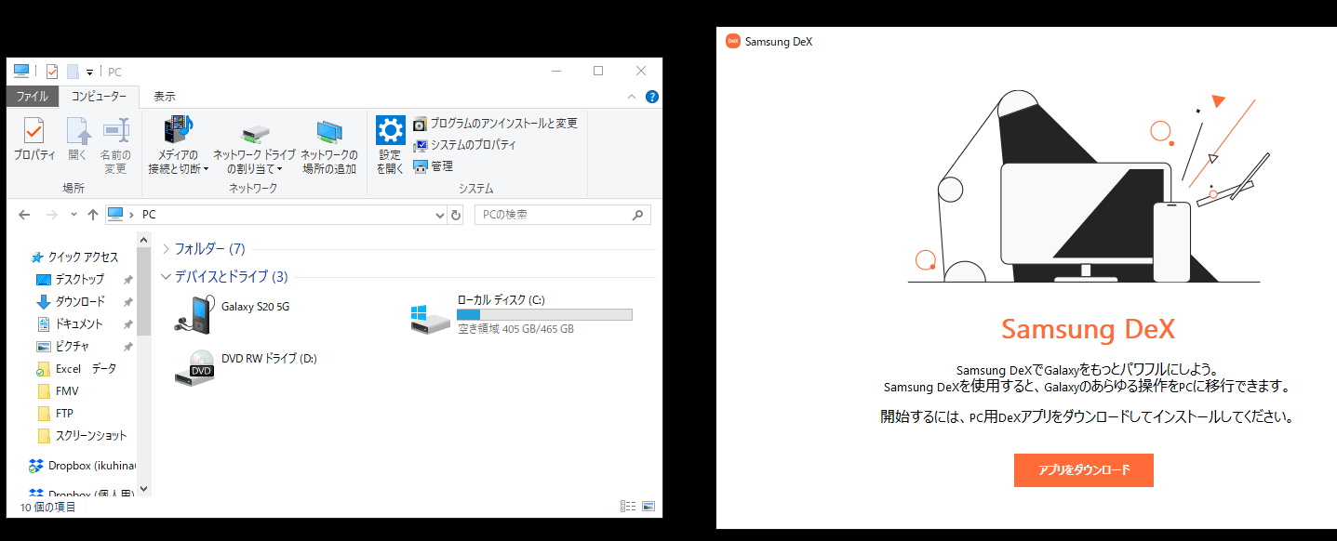Click the 空き領域 405 GB/465 GB text

click(515, 329)
